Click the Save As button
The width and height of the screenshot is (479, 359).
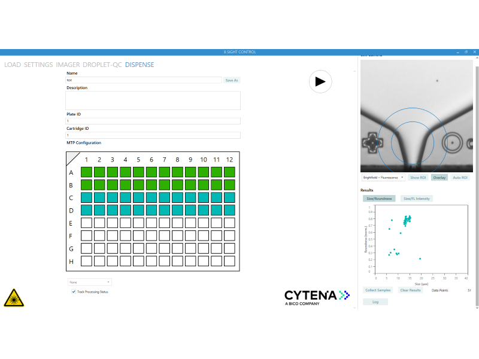(x=232, y=80)
